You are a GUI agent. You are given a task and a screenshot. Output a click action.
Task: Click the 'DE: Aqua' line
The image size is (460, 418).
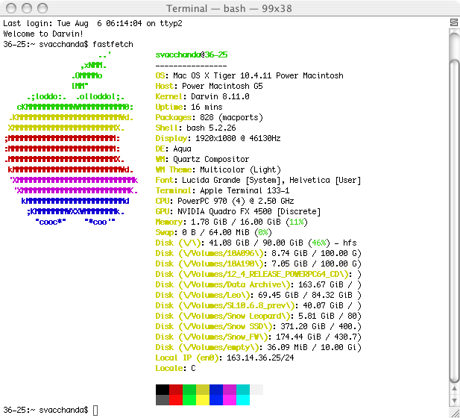(174, 149)
